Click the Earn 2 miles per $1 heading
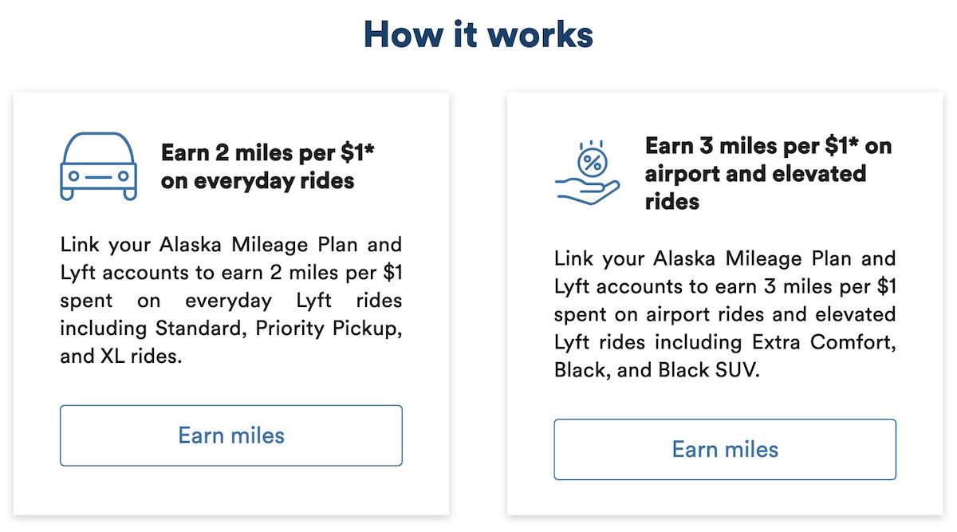The height and width of the screenshot is (532, 957). pyautogui.click(x=268, y=166)
